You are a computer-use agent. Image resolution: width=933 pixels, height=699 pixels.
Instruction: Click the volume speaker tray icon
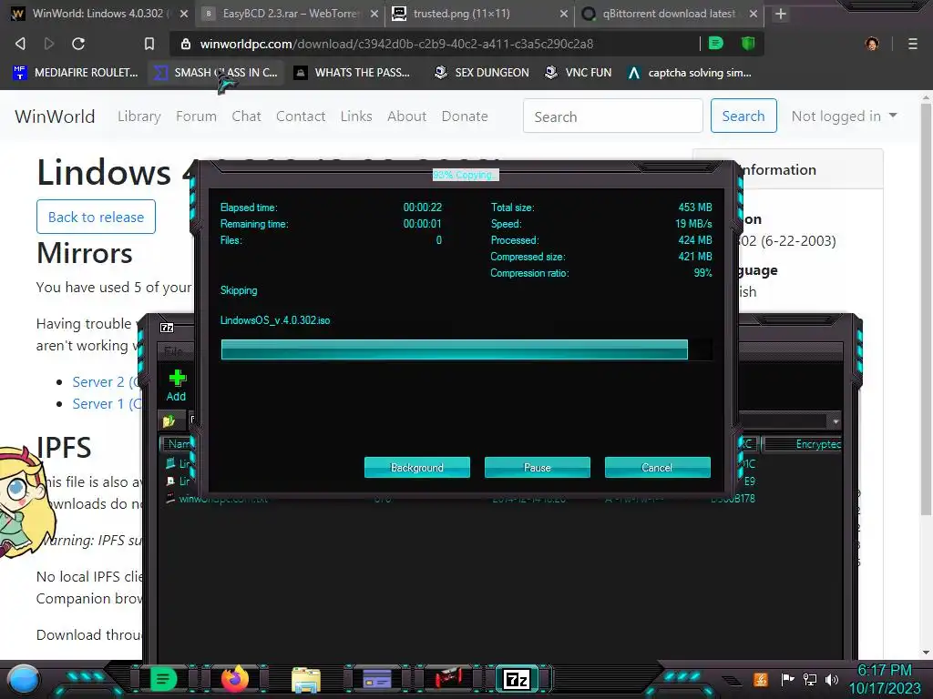click(832, 679)
